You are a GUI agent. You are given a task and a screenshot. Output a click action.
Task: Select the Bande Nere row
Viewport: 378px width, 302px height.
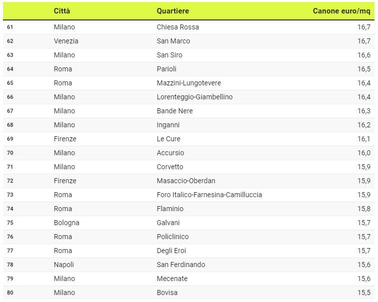pyautogui.click(x=189, y=111)
